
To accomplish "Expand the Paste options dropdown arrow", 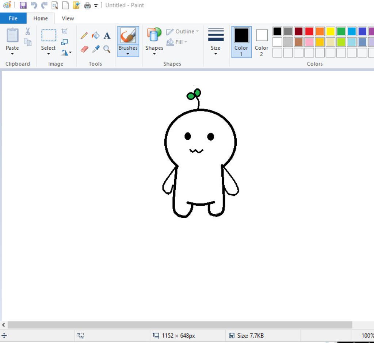I will (x=12, y=54).
